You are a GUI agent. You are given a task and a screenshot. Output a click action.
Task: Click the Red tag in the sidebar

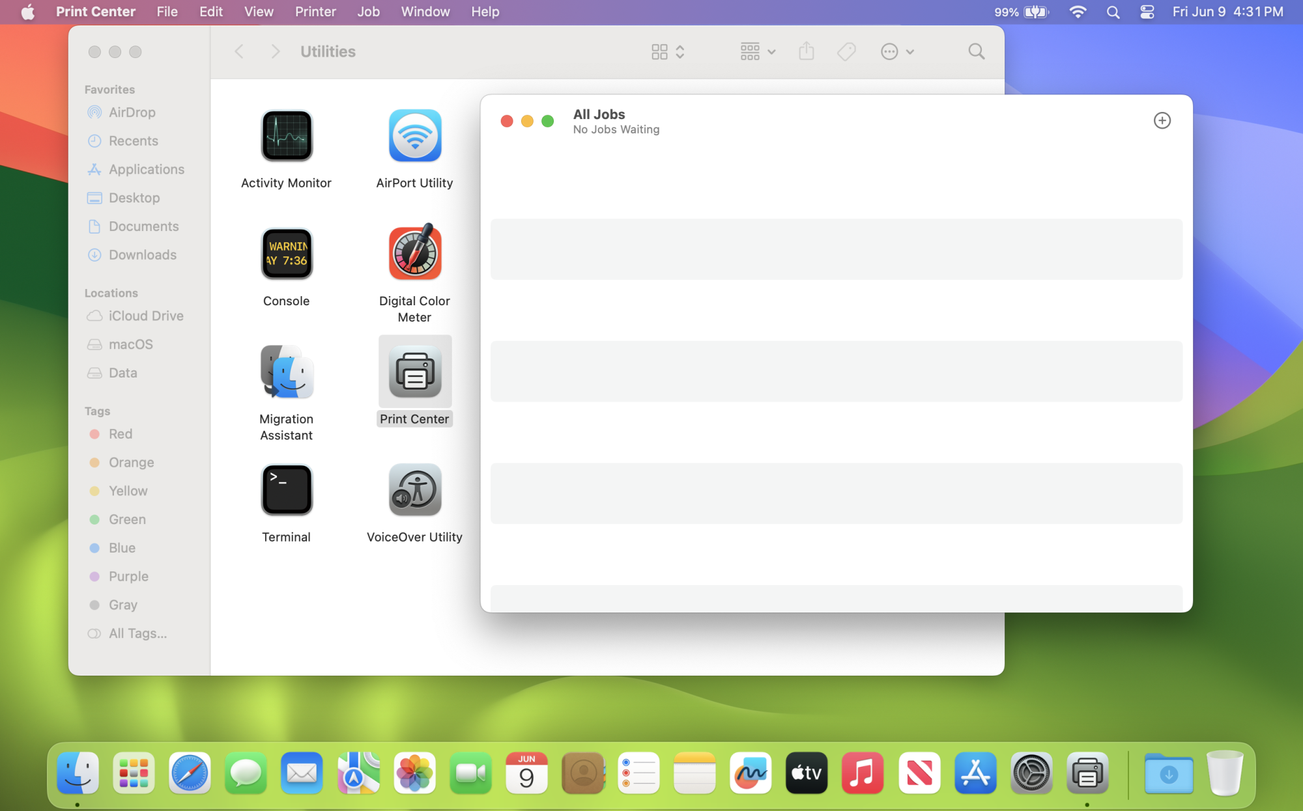click(121, 434)
